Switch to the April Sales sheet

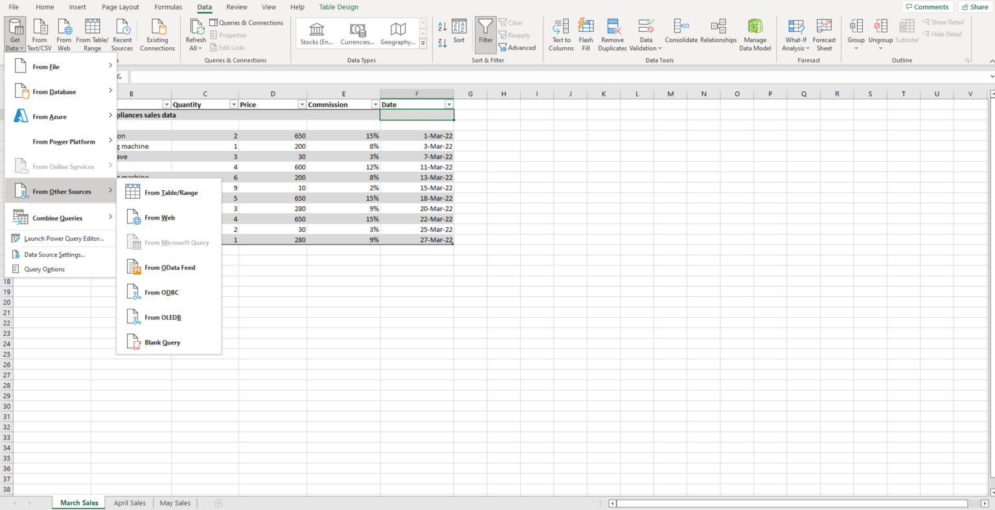coord(129,502)
